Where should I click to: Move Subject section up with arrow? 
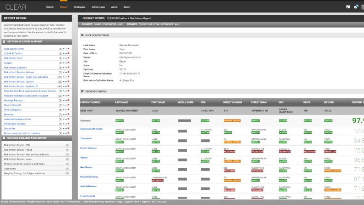66,63
